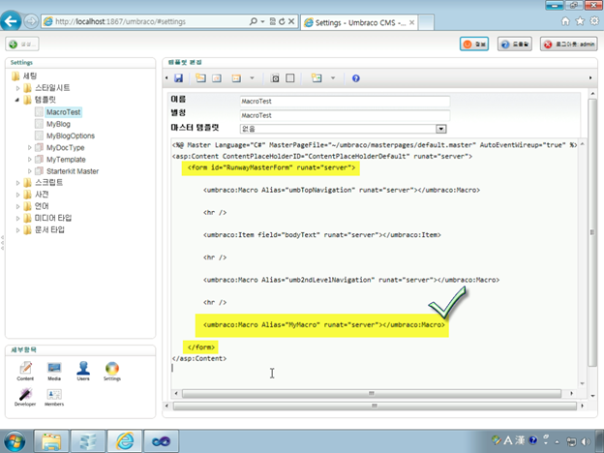Click the RunwayMasterForm form tag line
The image size is (604, 453).
(271, 167)
